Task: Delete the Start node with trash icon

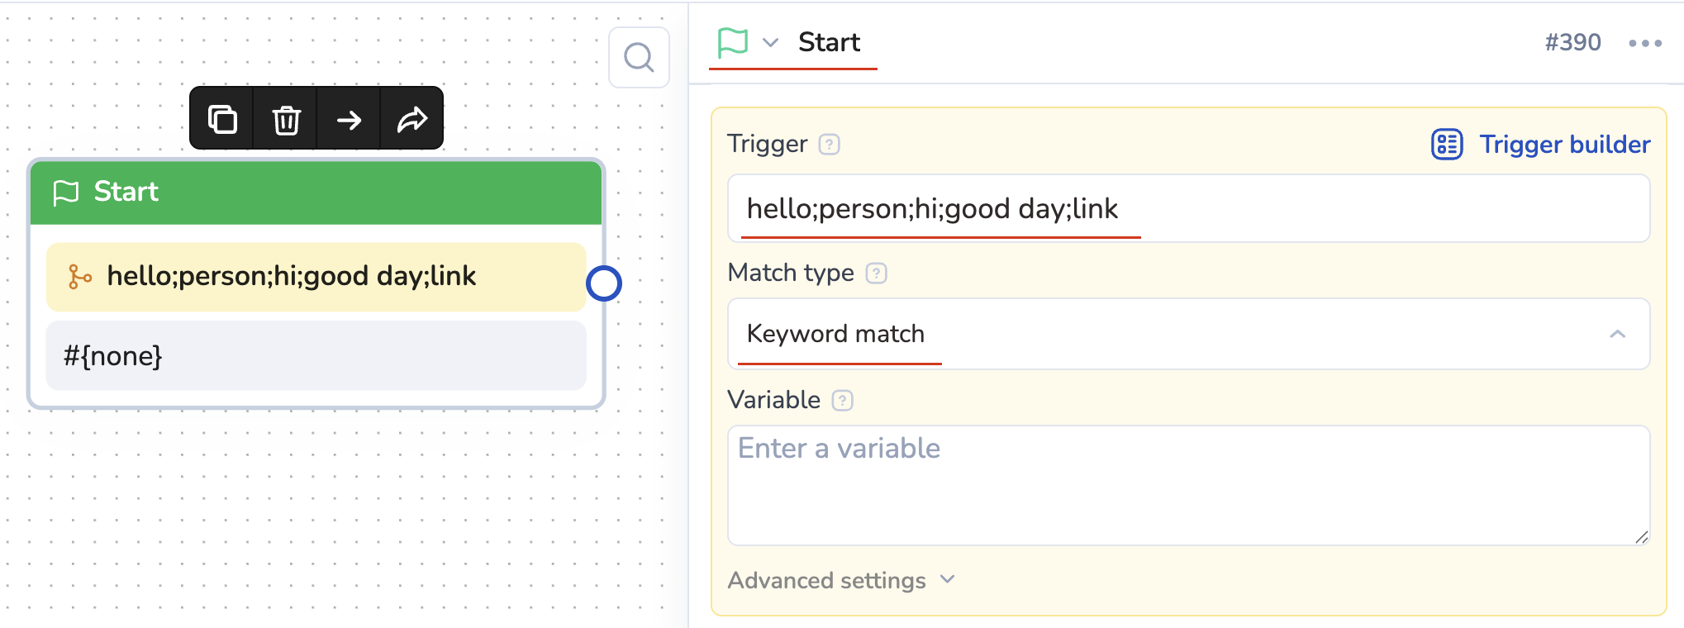Action: click(286, 120)
